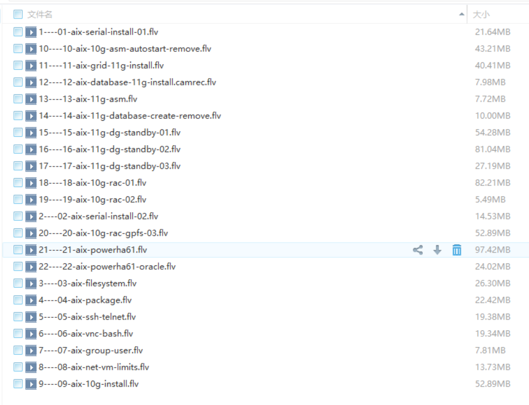Click video icon of 14-aix-11g-database-create-remove.flv
The height and width of the screenshot is (405, 529).
[31, 116]
